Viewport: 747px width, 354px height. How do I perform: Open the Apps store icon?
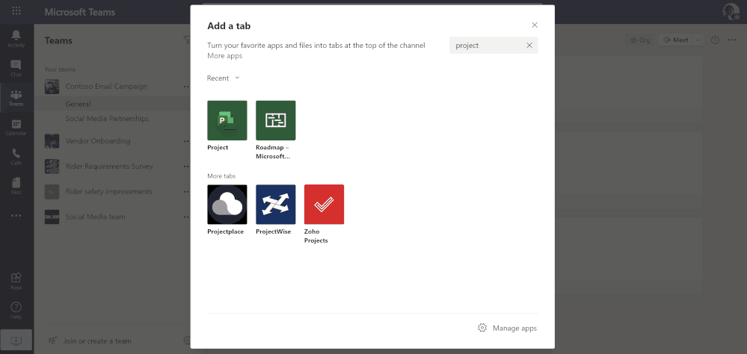tap(16, 280)
